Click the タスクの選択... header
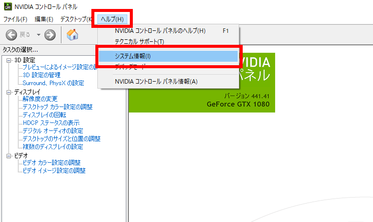373x222 pixels. tap(20, 50)
